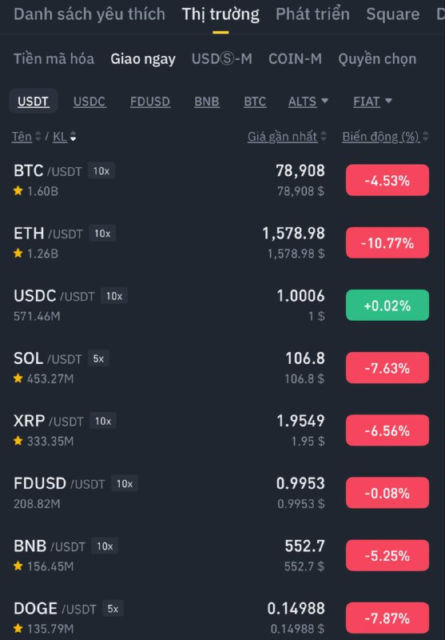Filter pairs by FDUSD quote
This screenshot has height=640, width=445.
150,102
